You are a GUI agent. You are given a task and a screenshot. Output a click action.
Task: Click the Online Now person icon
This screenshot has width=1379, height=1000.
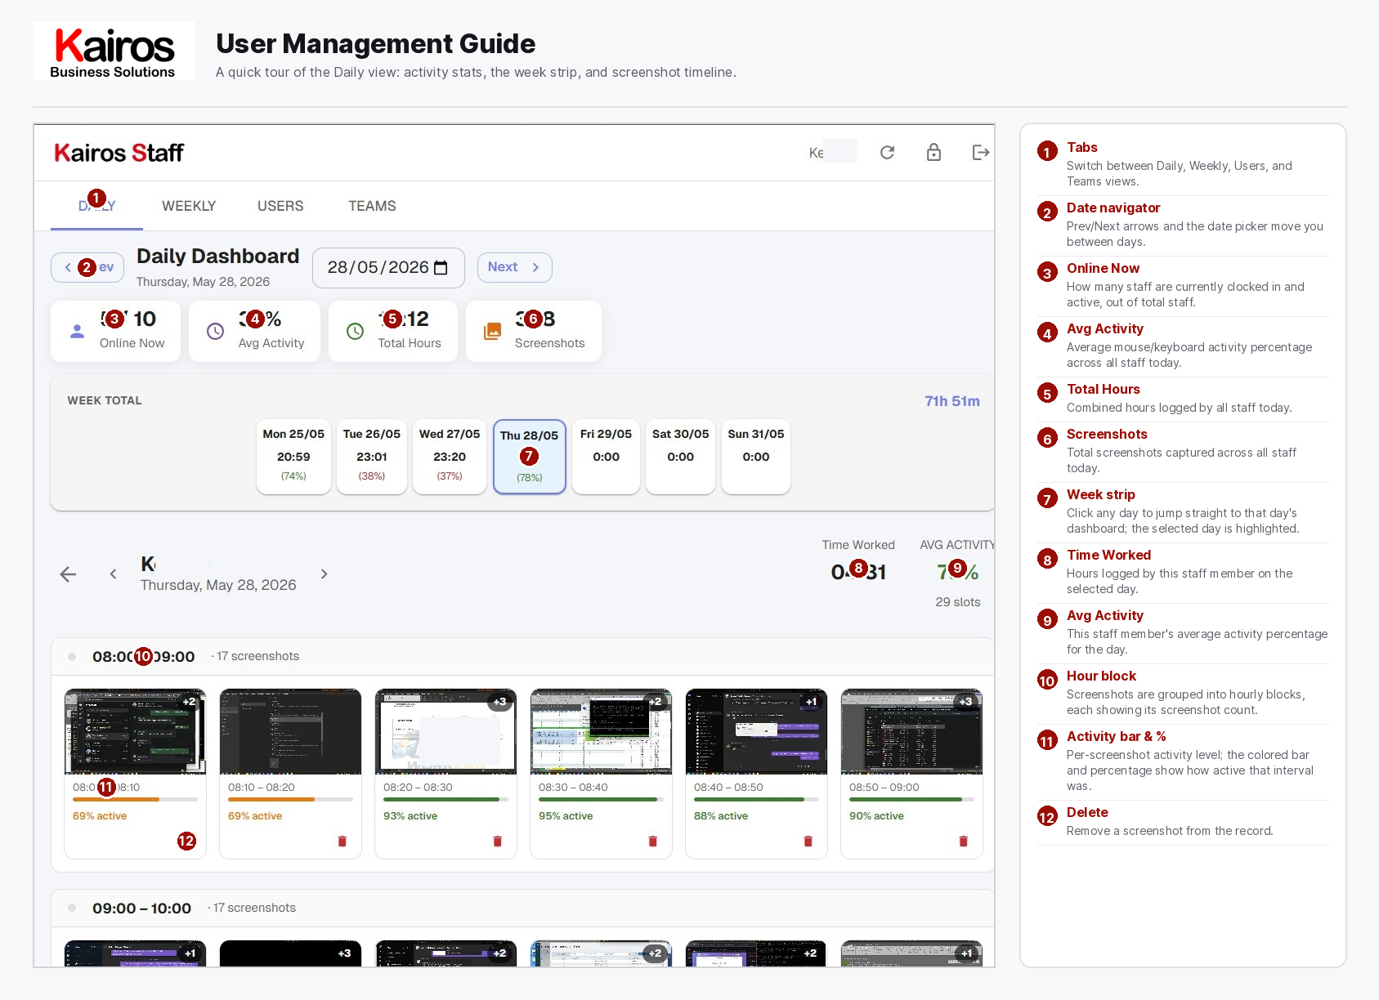77,331
